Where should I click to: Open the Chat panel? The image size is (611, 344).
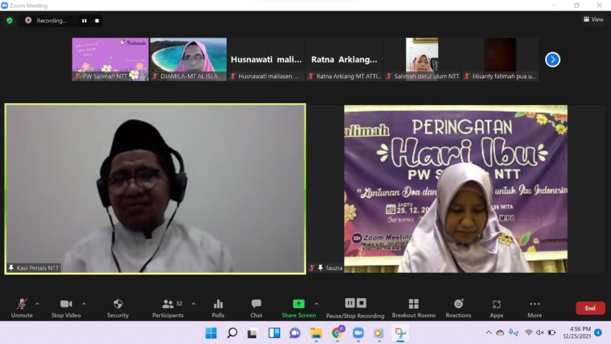click(x=256, y=308)
